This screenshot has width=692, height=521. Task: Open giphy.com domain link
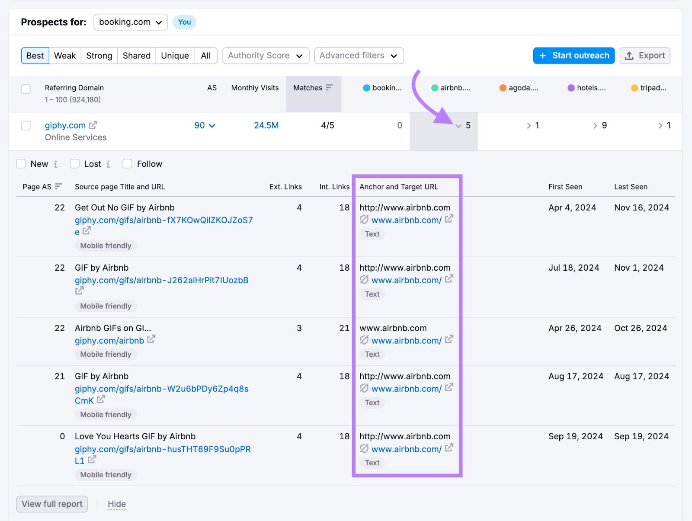coord(65,125)
